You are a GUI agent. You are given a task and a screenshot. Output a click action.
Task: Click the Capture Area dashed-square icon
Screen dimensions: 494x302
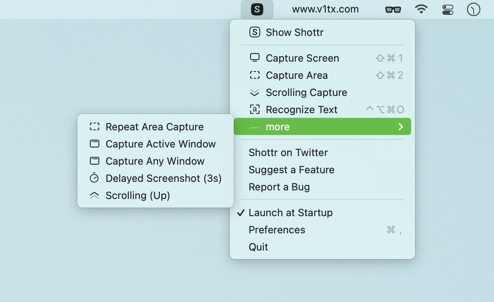254,75
